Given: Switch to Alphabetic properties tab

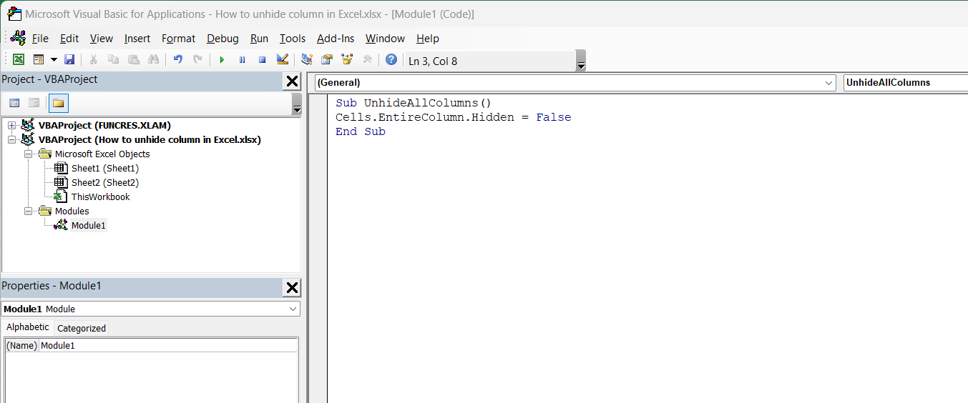Looking at the screenshot, I should (x=28, y=327).
